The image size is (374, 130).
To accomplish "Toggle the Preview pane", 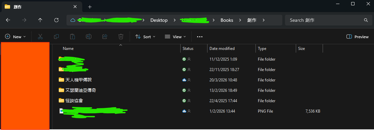I will (357, 37).
